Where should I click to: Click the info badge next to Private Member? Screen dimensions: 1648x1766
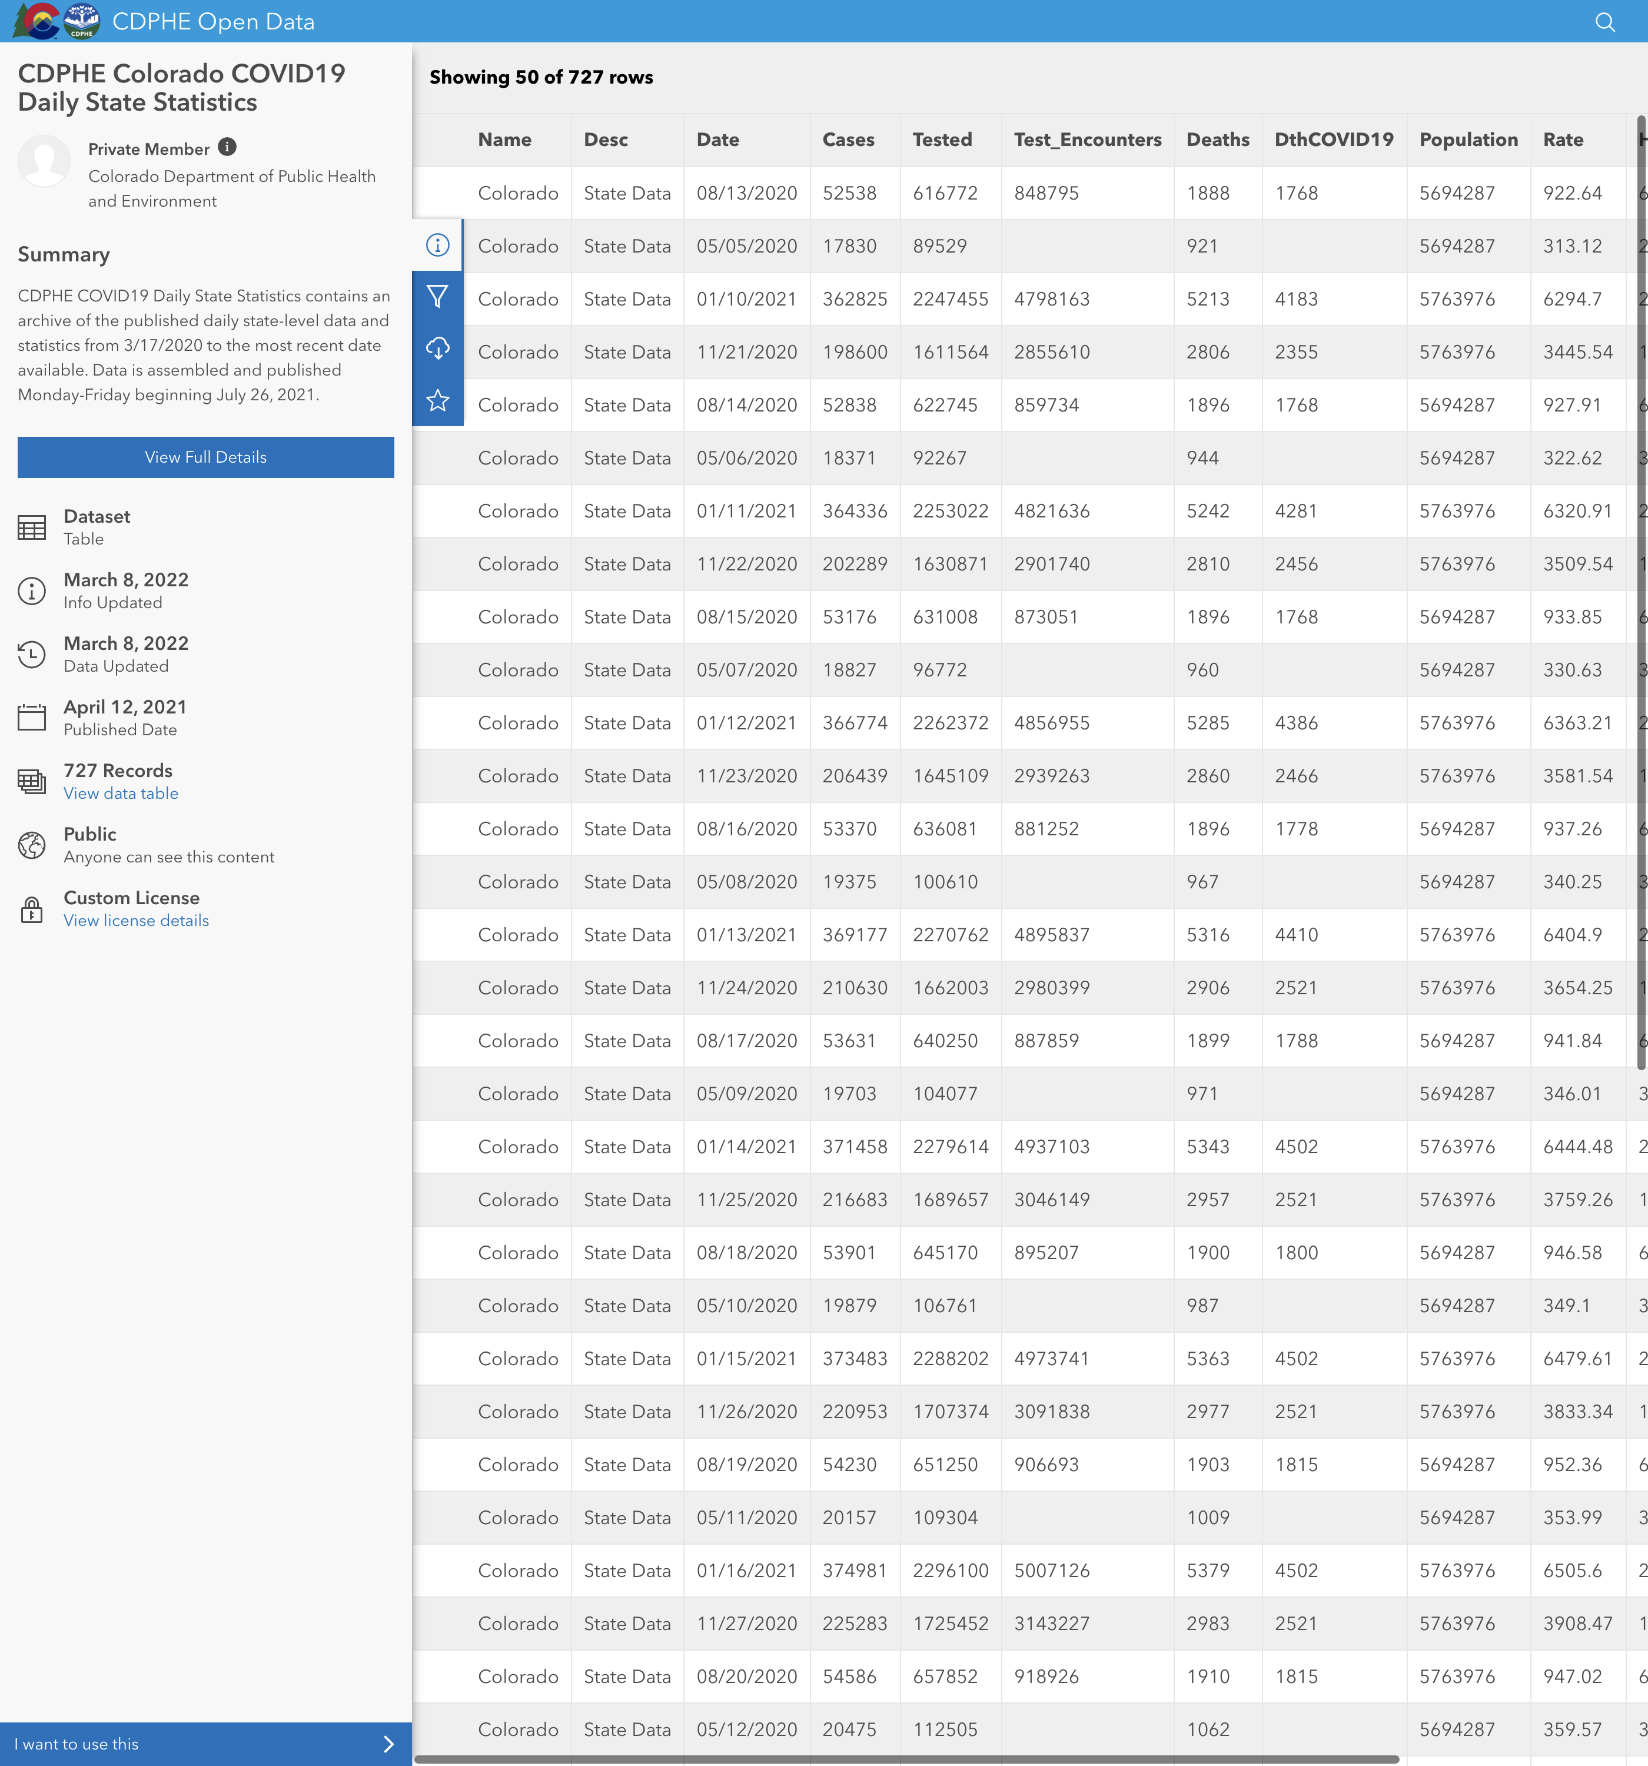227,147
